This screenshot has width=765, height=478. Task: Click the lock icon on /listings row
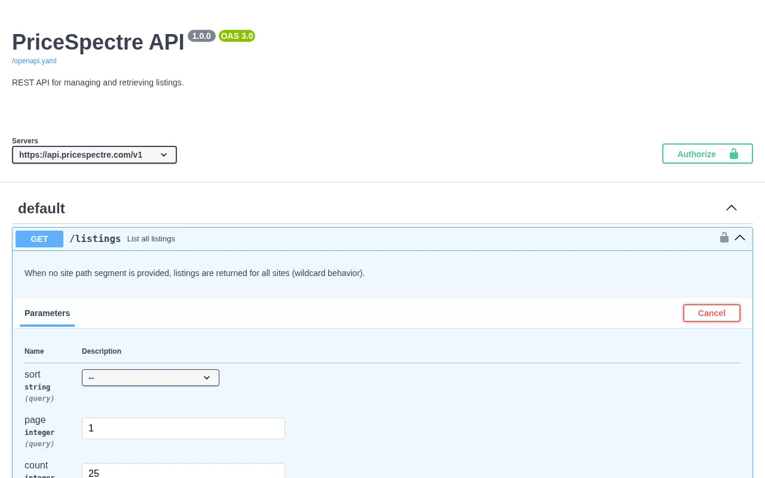pos(724,237)
